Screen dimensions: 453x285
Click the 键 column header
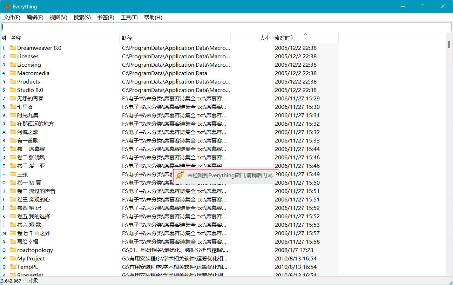point(5,38)
